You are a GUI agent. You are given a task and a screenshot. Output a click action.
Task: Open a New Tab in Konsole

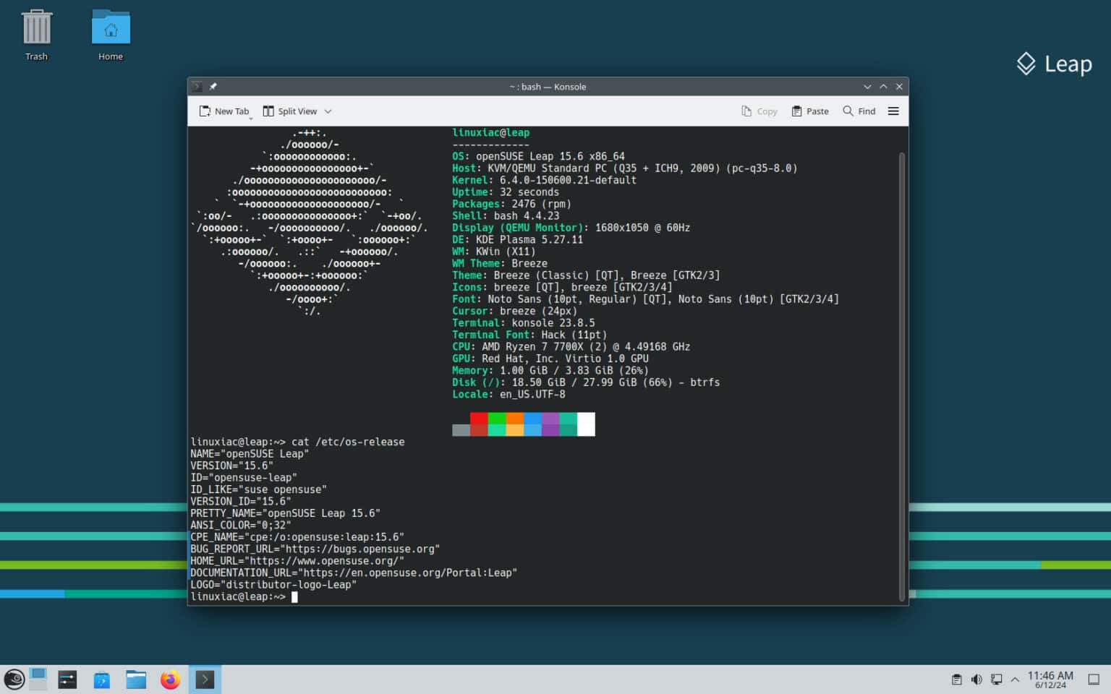coord(224,111)
